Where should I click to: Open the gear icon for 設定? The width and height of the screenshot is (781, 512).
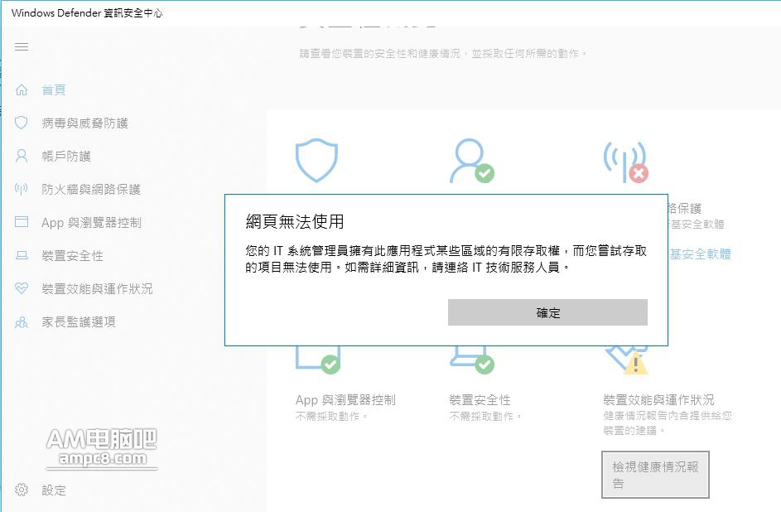(x=22, y=490)
